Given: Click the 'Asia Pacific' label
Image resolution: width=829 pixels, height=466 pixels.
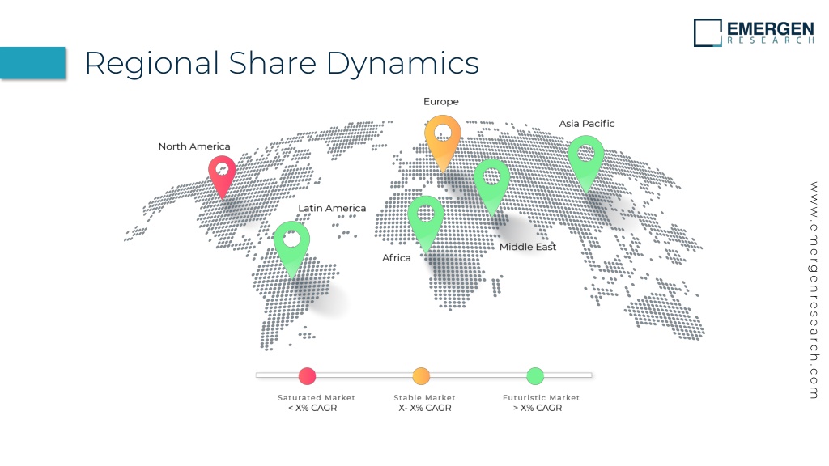Looking at the screenshot, I should [587, 124].
